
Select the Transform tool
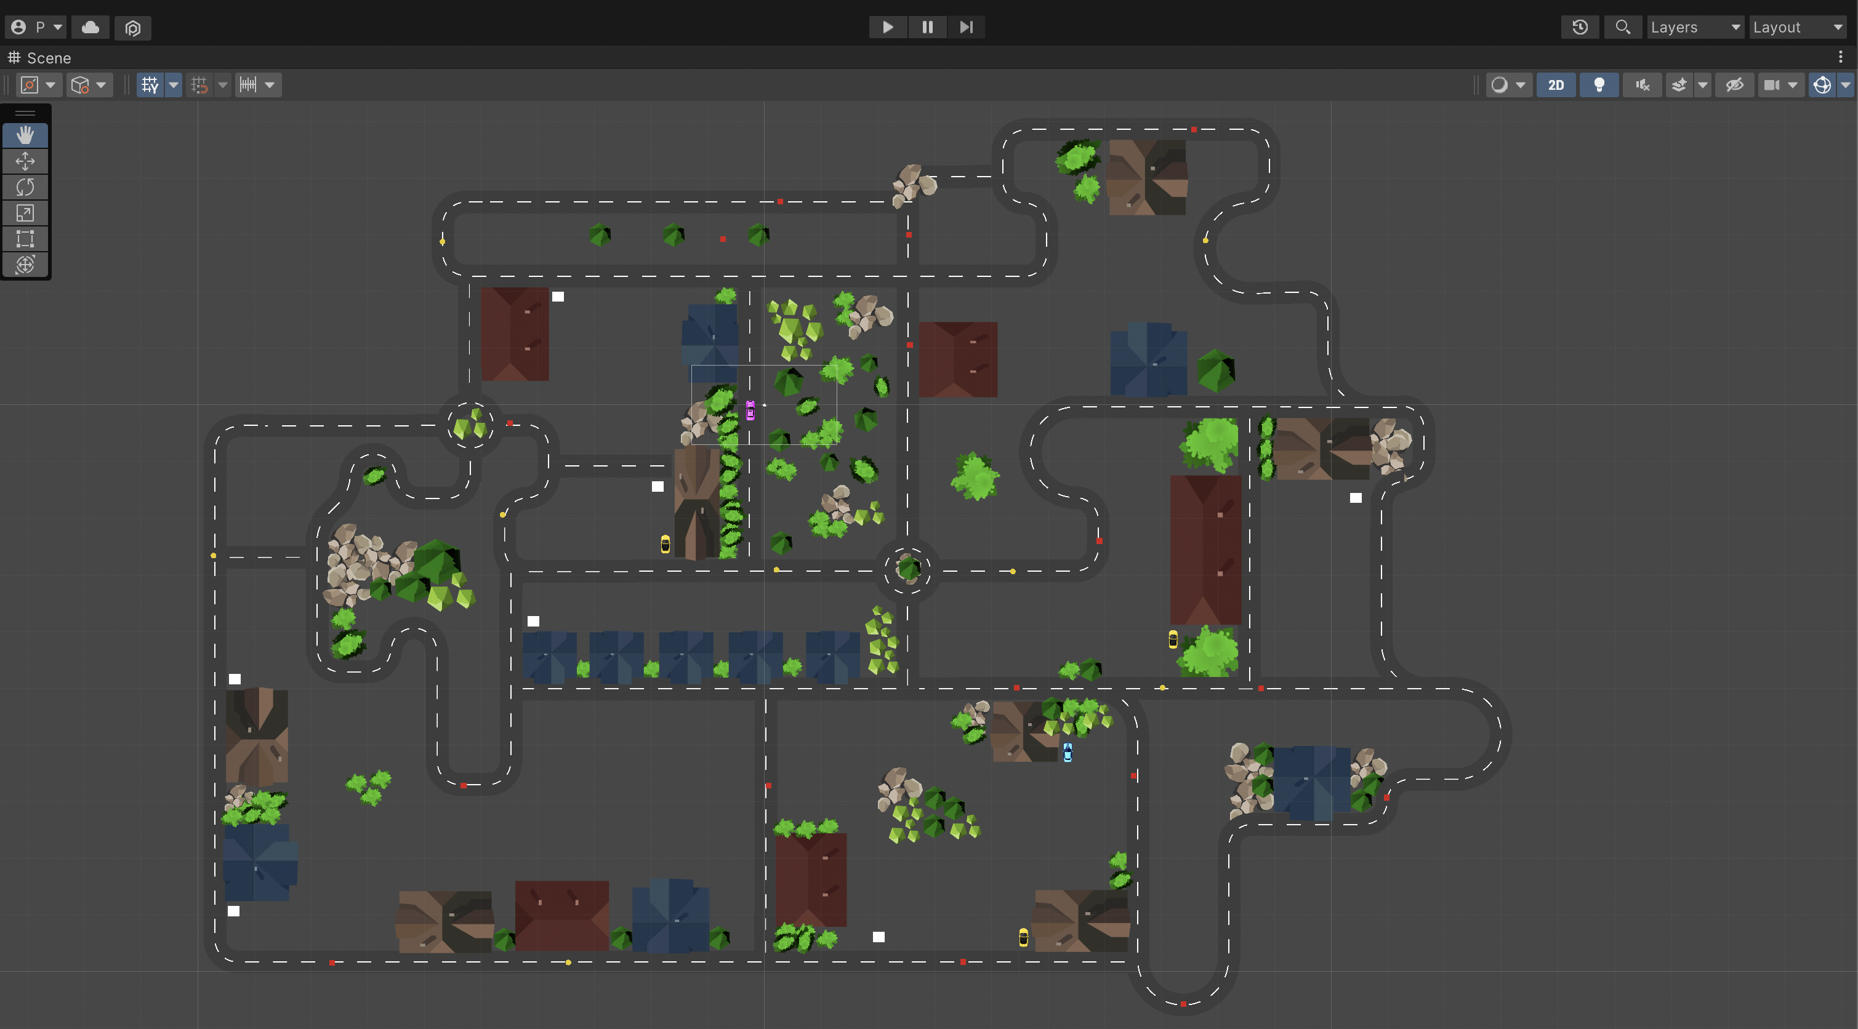(25, 264)
